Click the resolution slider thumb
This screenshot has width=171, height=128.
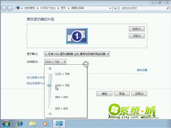click(49, 85)
